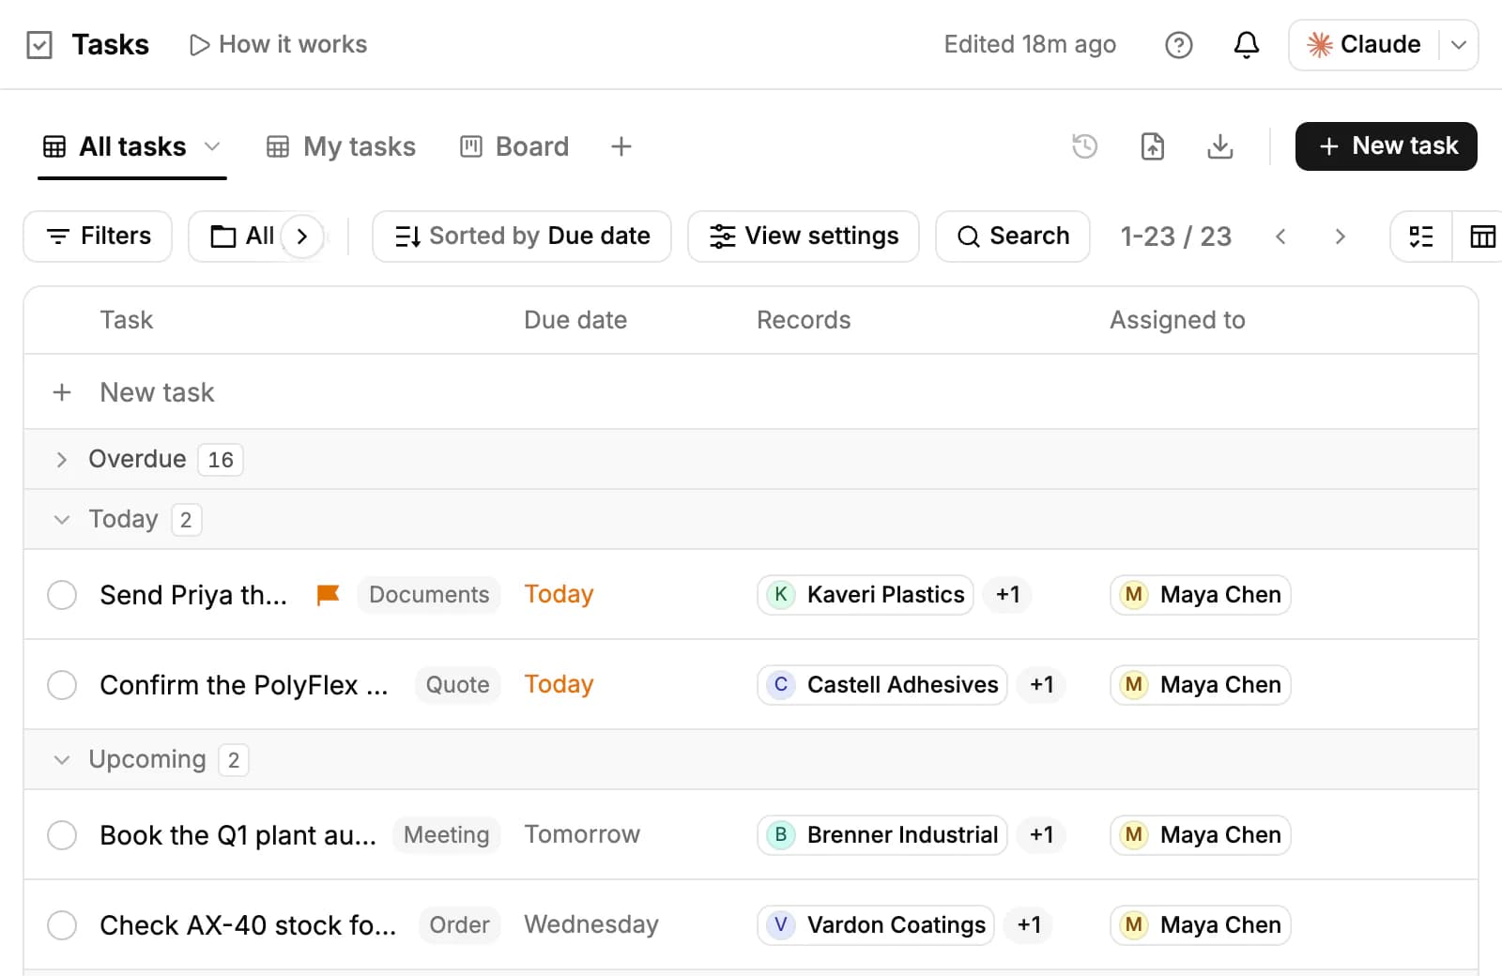1502x976 pixels.
Task: Click the Documents tag on Send Priya task
Action: tap(429, 595)
